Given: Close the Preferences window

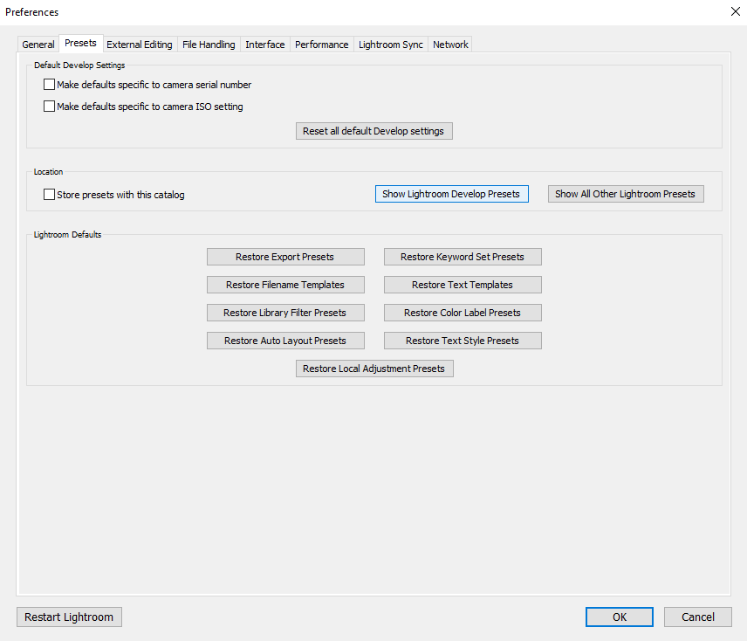Looking at the screenshot, I should tap(735, 11).
